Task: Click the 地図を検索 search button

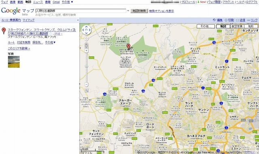Action: [x=139, y=11]
